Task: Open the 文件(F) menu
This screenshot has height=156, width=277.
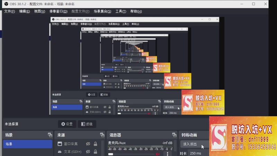Action: point(10,11)
